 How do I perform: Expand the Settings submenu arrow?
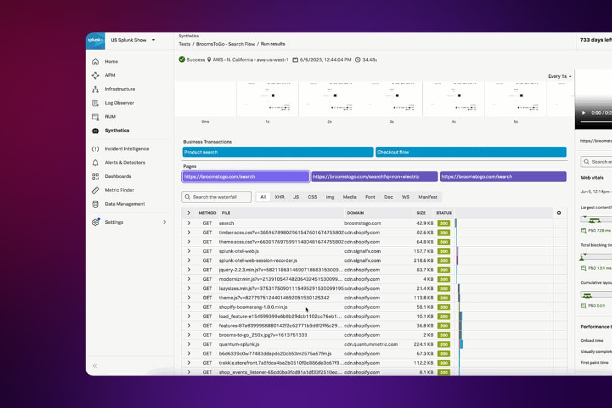[x=165, y=222]
